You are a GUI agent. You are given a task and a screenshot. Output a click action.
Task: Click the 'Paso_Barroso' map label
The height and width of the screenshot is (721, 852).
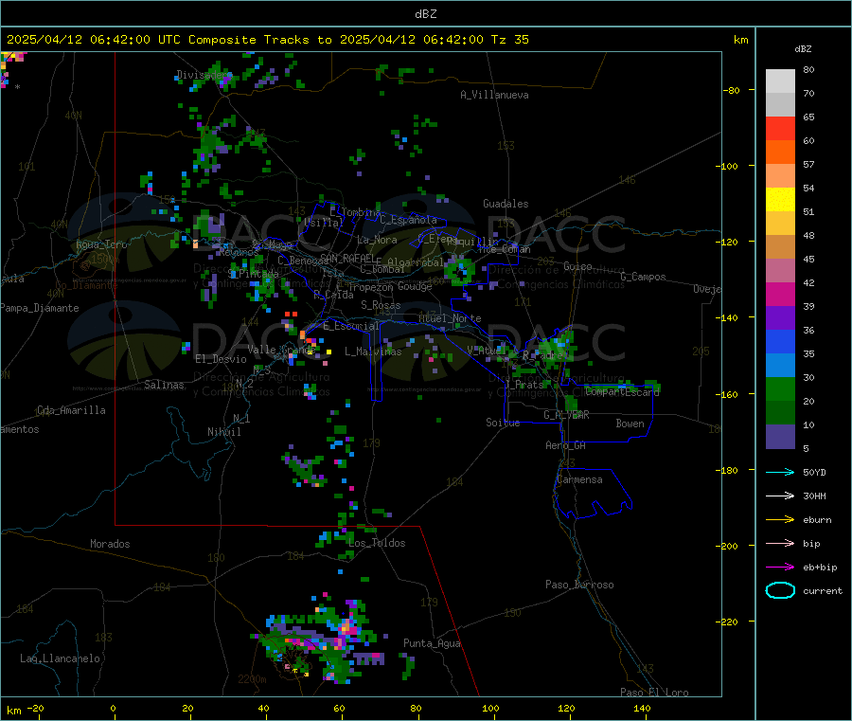click(579, 585)
